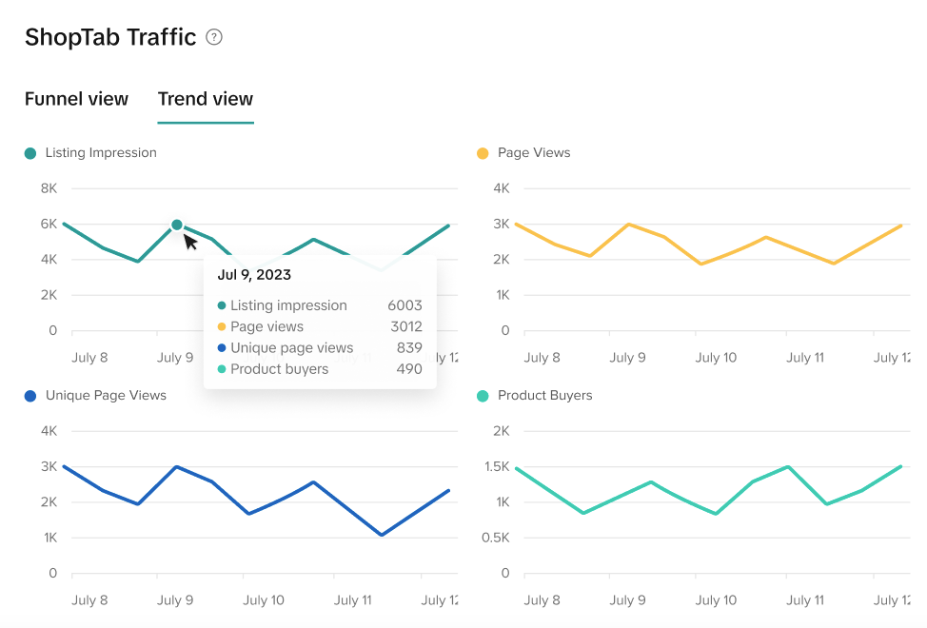This screenshot has width=927, height=628.
Task: Click the tooltip date Jul 9, 2023
Action: click(x=254, y=275)
